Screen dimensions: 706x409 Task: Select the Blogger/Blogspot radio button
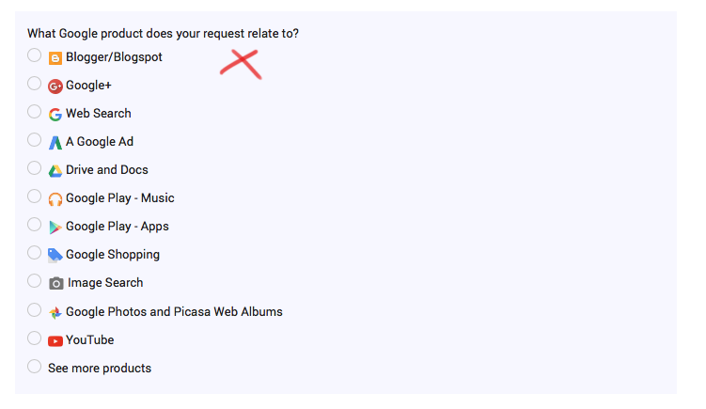tap(34, 55)
